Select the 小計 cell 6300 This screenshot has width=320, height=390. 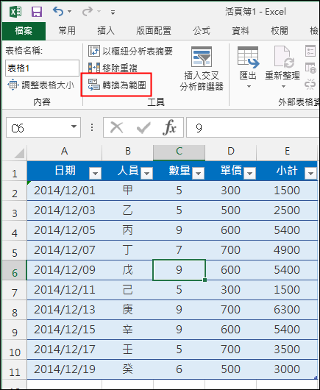click(287, 310)
